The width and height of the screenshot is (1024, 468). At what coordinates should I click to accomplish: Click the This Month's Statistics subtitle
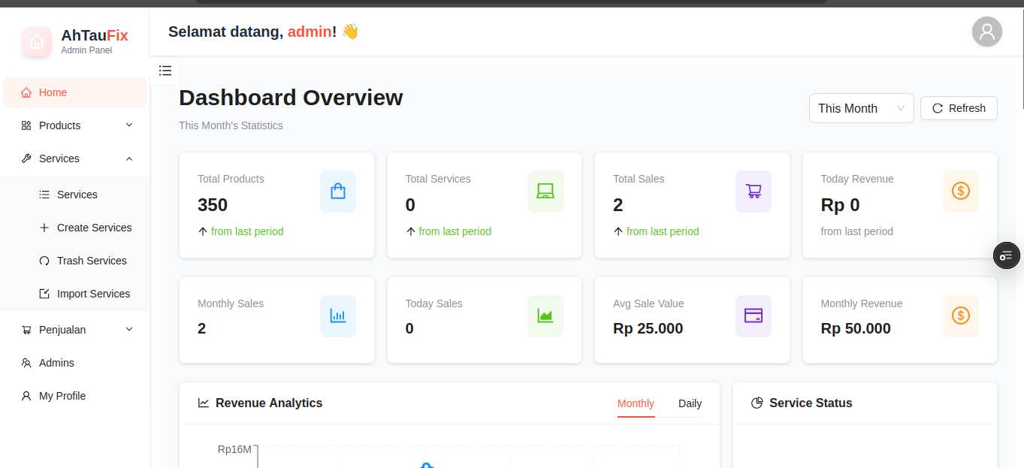tap(231, 125)
